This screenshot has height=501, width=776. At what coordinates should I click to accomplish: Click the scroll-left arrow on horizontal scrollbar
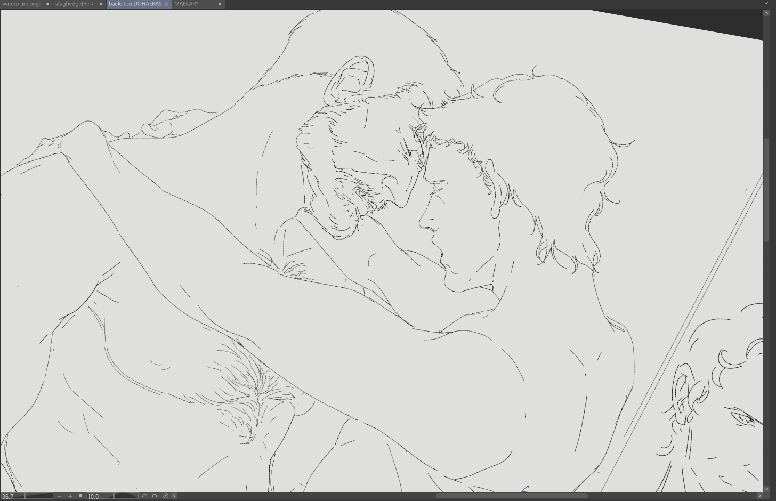click(174, 496)
